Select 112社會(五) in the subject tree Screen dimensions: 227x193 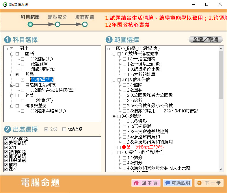coord(42,101)
